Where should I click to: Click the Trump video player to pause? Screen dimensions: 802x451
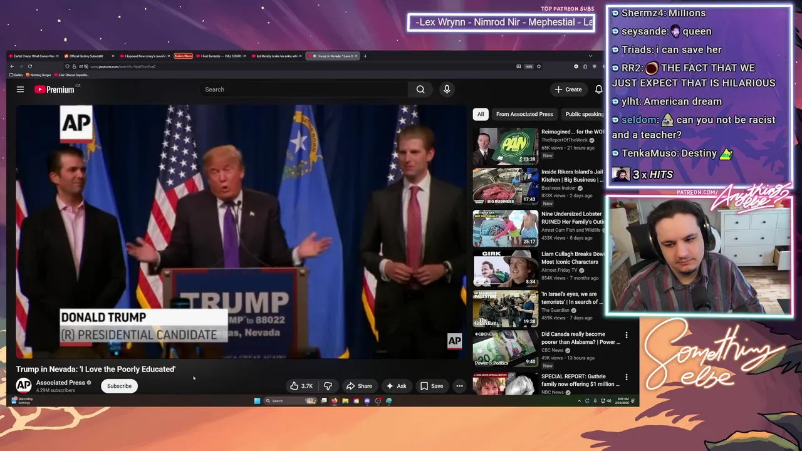point(241,232)
